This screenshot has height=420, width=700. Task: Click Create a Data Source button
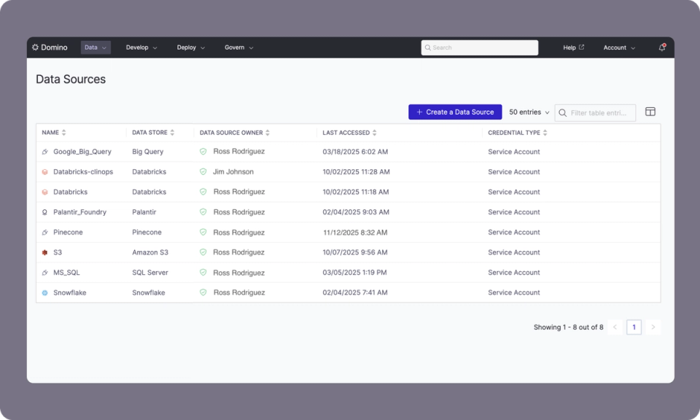(455, 112)
